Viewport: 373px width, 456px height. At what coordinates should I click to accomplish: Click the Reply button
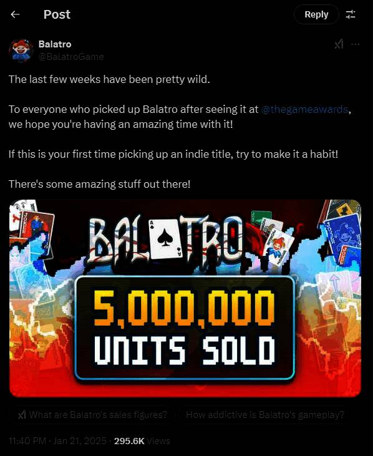[x=316, y=14]
